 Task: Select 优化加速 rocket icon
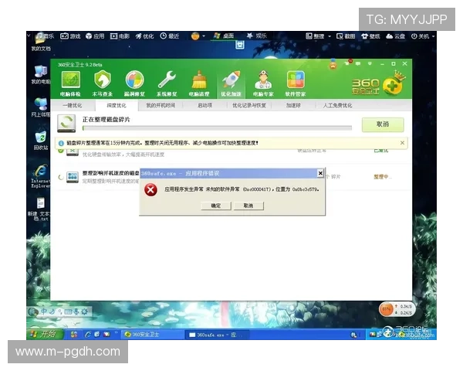pos(231,83)
